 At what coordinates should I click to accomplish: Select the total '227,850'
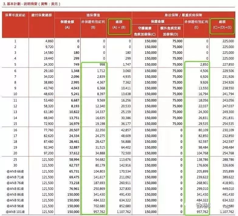[228, 64]
